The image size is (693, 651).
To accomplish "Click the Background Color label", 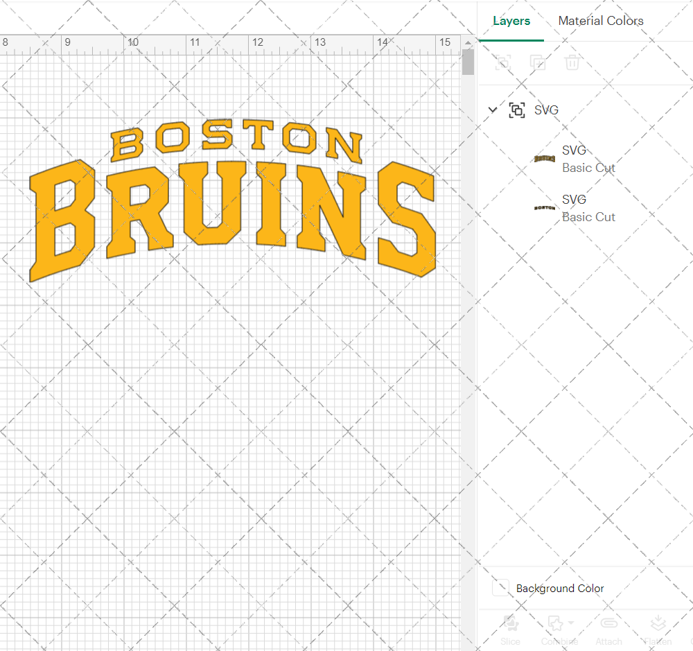I will click(x=560, y=588).
